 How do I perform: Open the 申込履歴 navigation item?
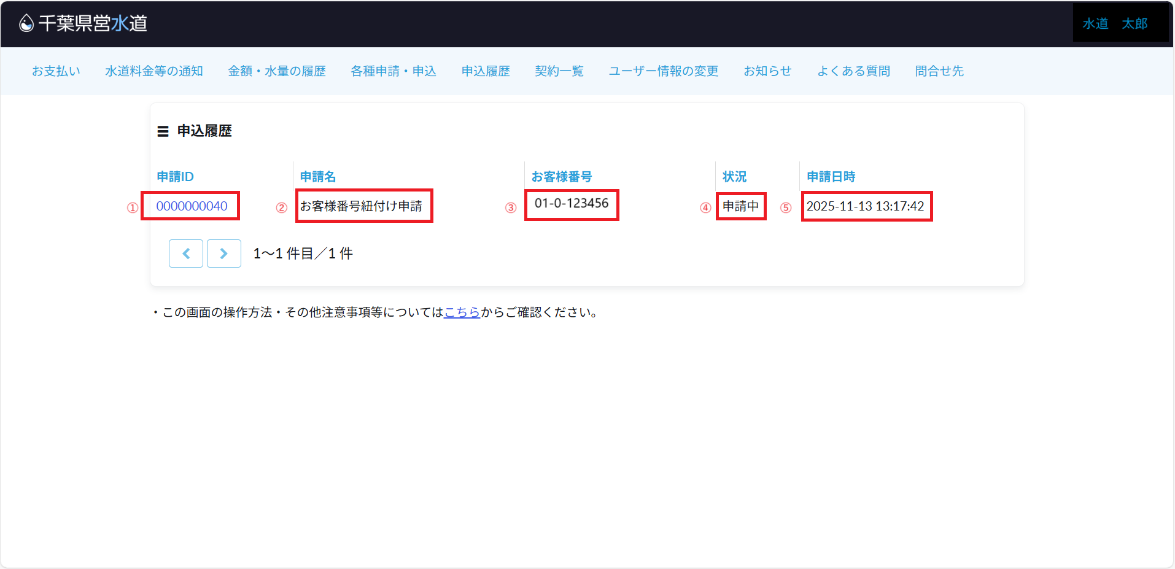coord(486,71)
